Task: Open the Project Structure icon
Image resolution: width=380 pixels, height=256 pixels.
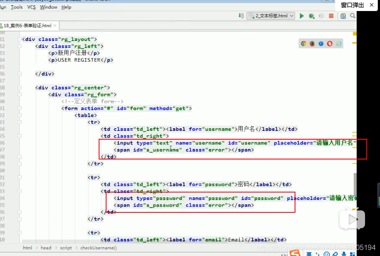Action: pyautogui.click(x=343, y=16)
